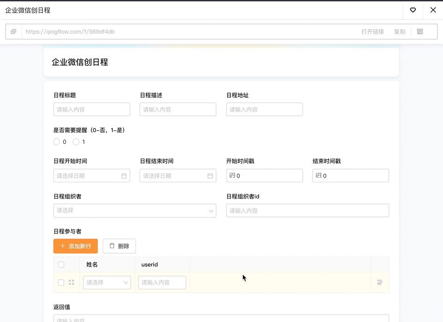The height and width of the screenshot is (322, 443).
Task: Click calendar icon in 日程开始时间
Action: 124,176
